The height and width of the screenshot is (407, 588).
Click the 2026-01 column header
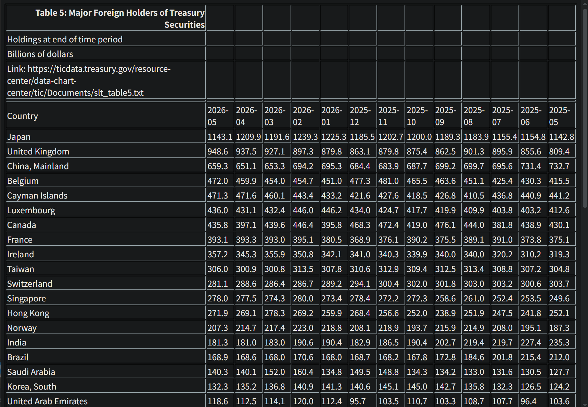(334, 116)
